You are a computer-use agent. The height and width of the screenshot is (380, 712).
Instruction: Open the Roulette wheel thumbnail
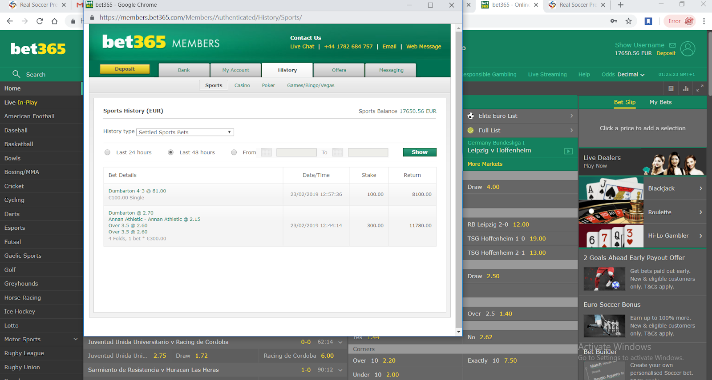[x=611, y=212]
